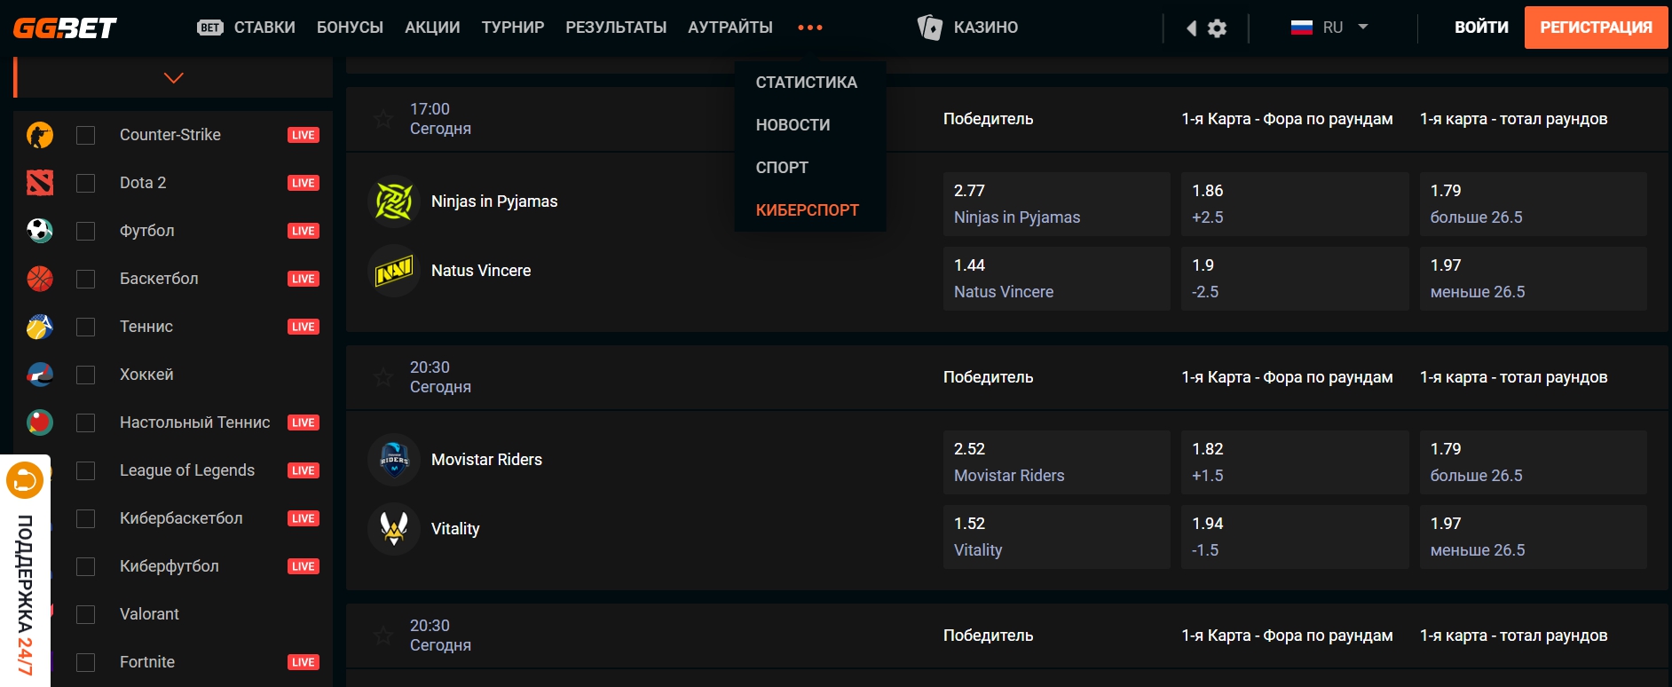Screen dimensions: 1672x687
Task: Tick the Counter-Strike checkbox
Action: click(86, 135)
